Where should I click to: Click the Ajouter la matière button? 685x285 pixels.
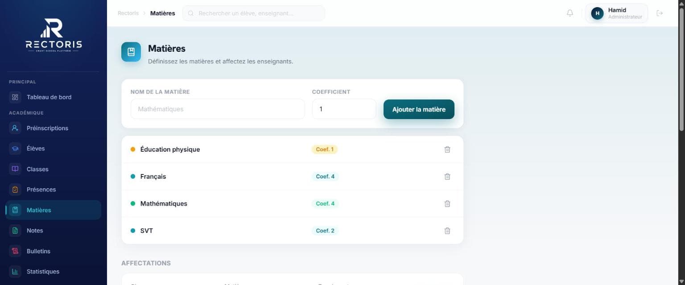[x=419, y=109]
